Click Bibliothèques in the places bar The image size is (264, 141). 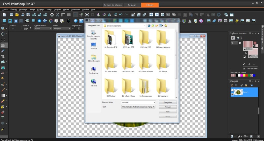[94, 58]
